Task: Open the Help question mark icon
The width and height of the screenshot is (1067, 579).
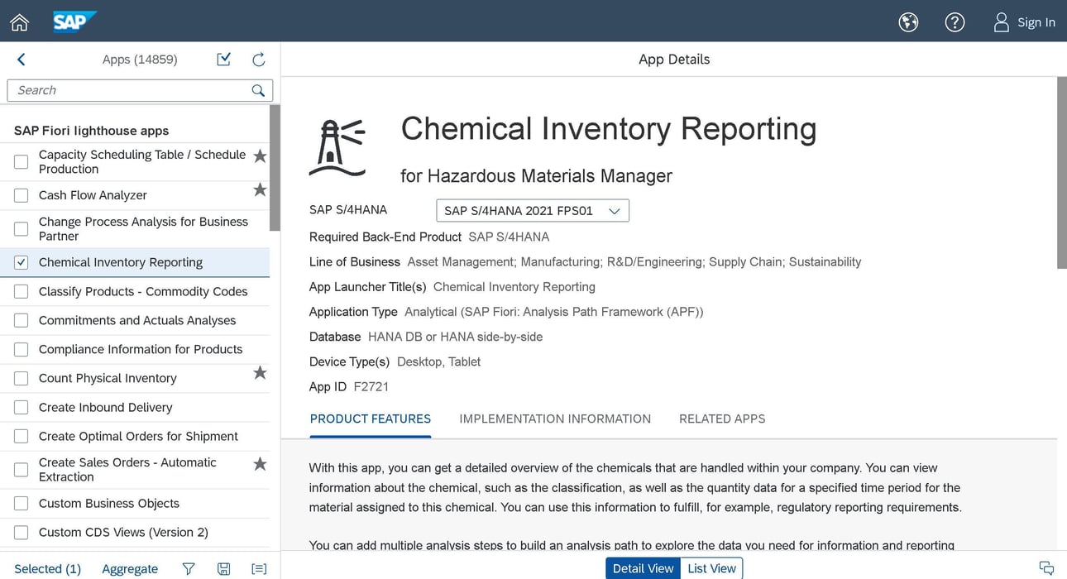Action: point(955,22)
